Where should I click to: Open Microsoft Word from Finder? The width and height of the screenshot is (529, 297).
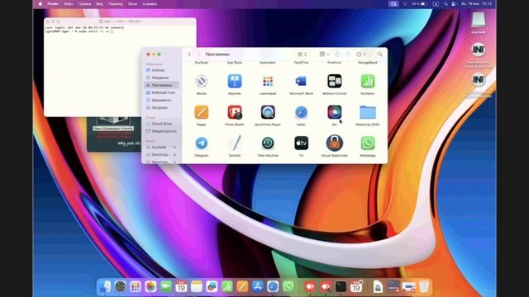[x=301, y=82]
